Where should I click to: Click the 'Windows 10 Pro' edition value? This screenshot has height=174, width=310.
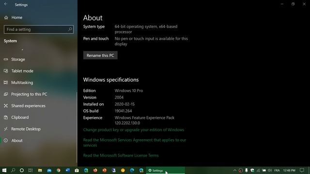[x=129, y=91]
